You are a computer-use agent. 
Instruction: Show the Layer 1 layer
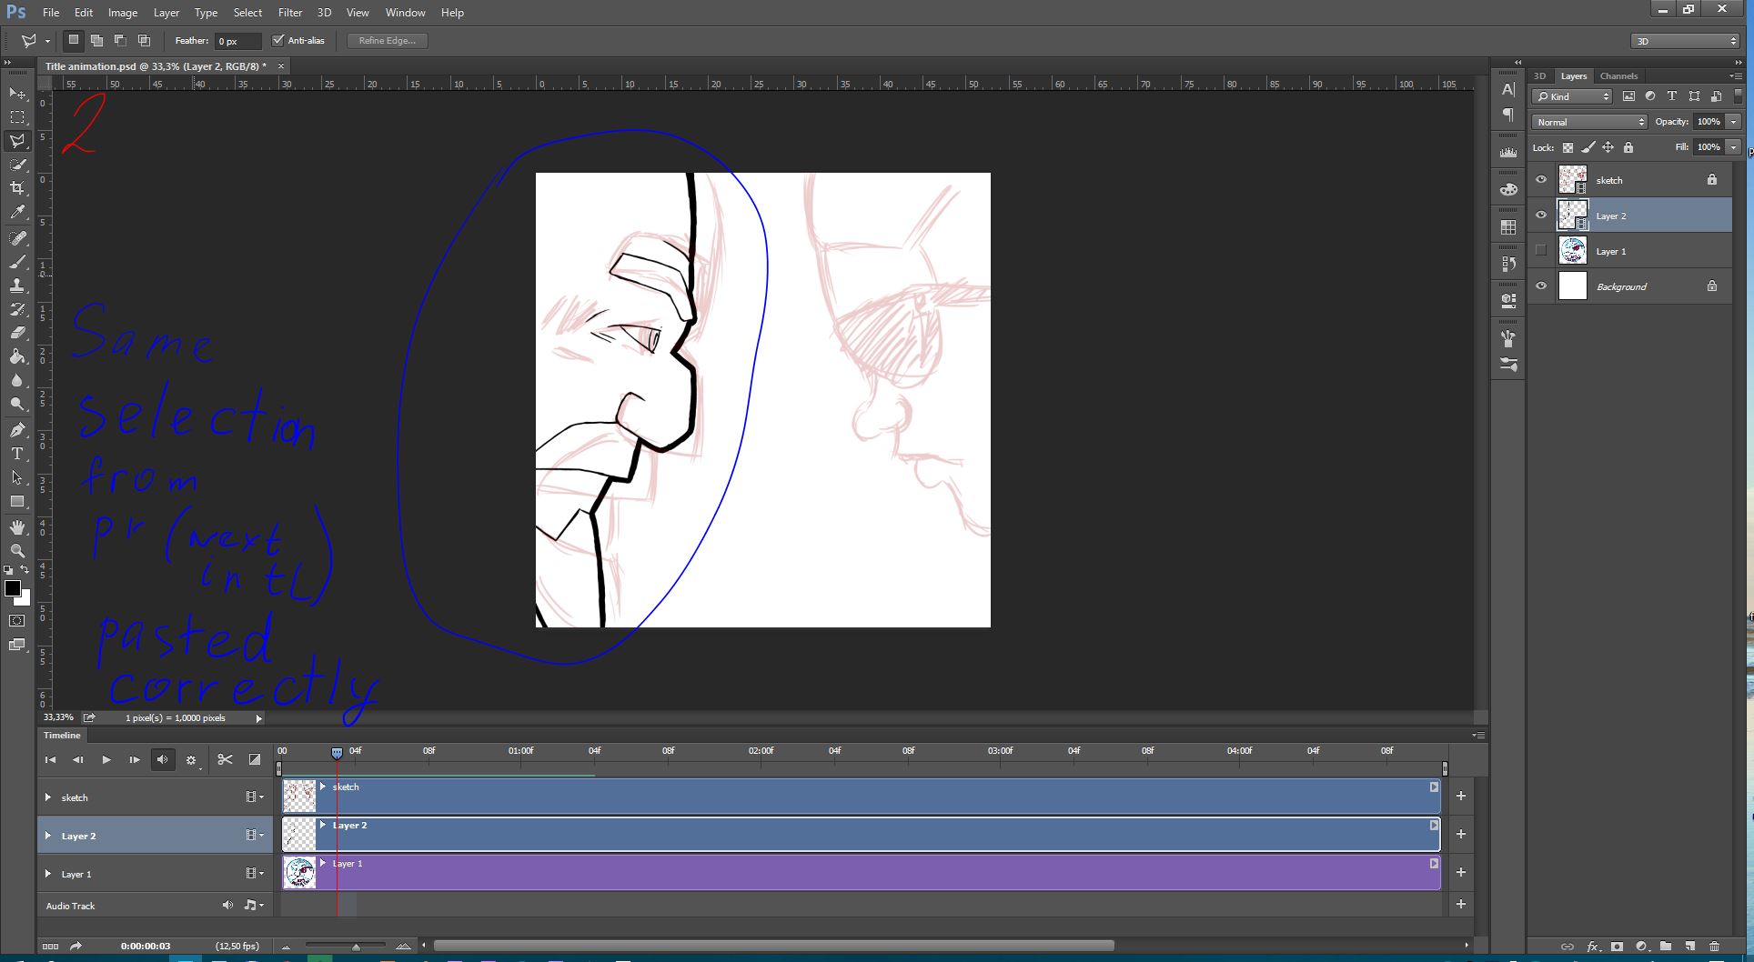coord(1540,250)
